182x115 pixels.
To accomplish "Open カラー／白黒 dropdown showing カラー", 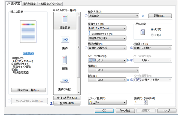I will (107, 102).
